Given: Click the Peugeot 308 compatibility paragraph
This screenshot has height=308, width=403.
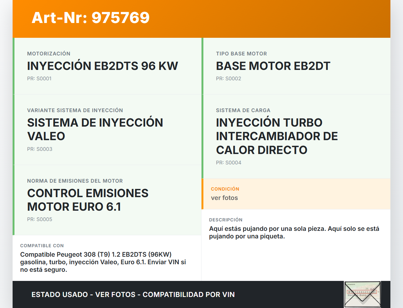Looking at the screenshot, I should [103, 262].
